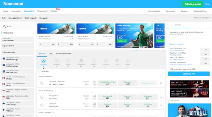Click the globe icon beside MM-kisat U20

tap(4, 71)
